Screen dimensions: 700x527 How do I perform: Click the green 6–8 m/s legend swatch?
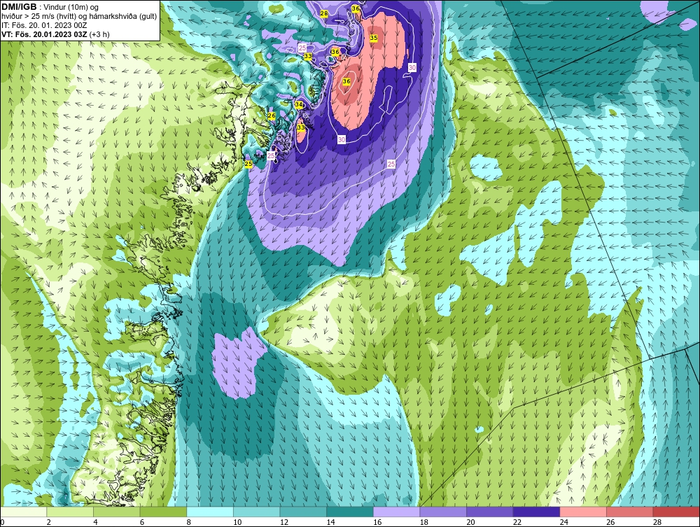pyautogui.click(x=163, y=512)
